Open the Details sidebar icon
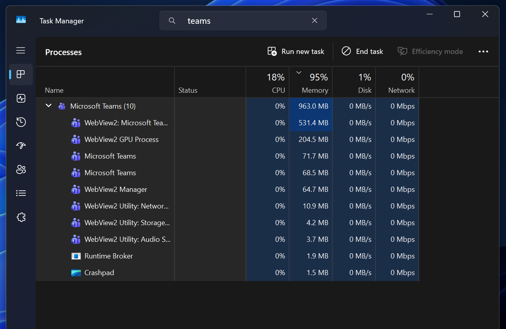The width and height of the screenshot is (506, 329). coord(21,193)
